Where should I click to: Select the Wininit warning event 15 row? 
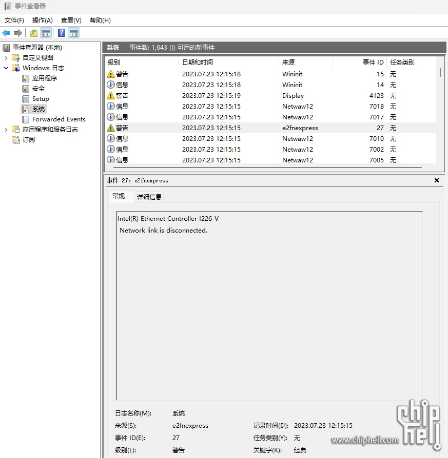(x=270, y=74)
